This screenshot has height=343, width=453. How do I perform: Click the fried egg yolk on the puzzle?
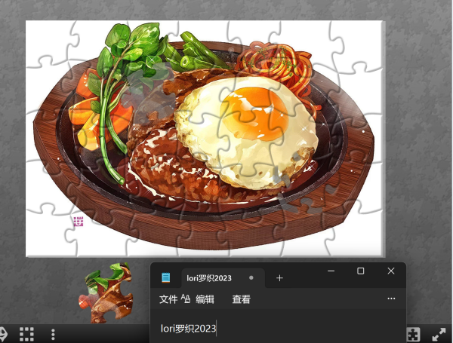pyautogui.click(x=255, y=114)
